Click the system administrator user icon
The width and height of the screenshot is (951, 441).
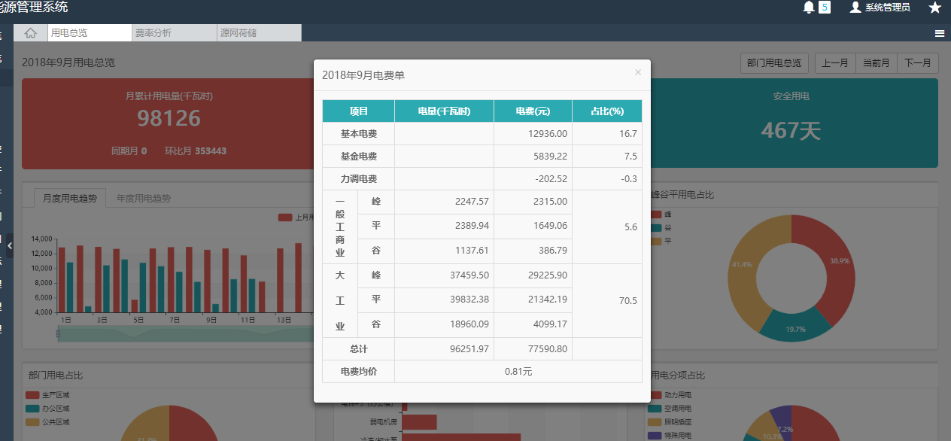click(855, 8)
